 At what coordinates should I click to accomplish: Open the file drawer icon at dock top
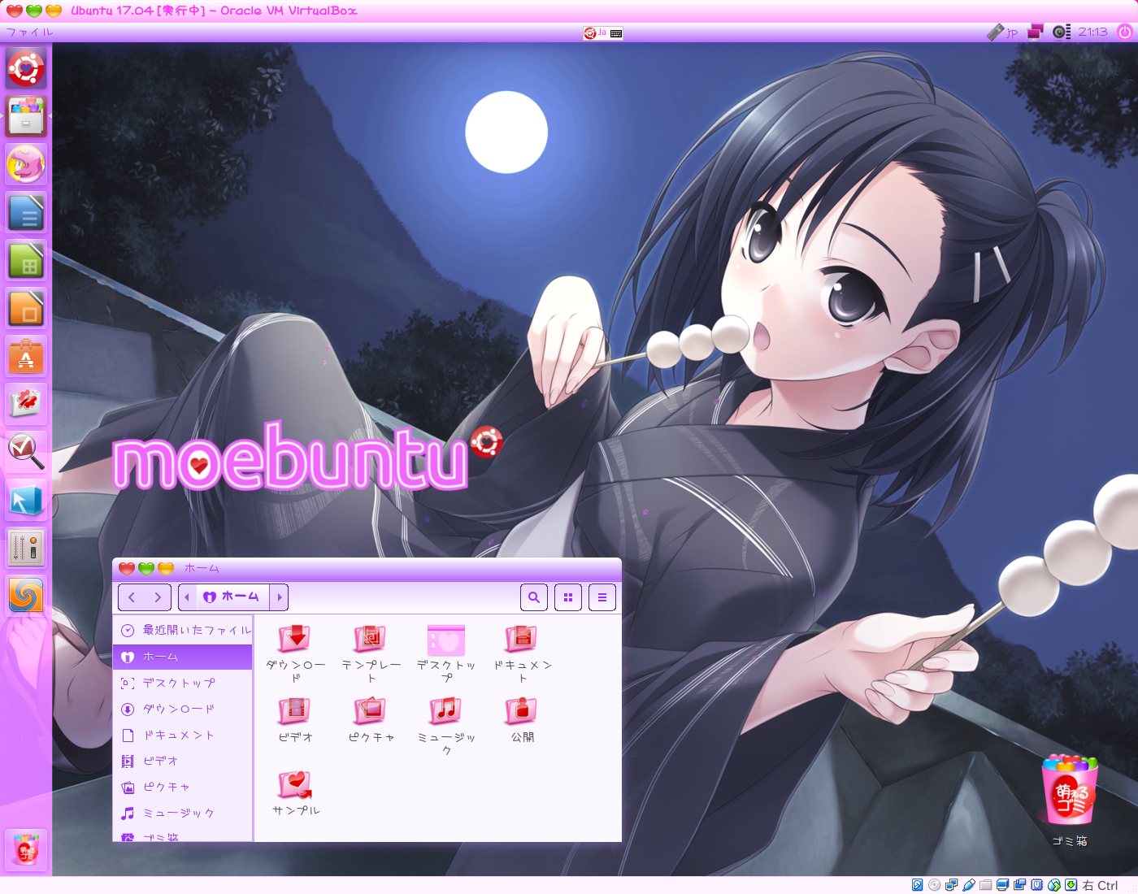[26, 116]
